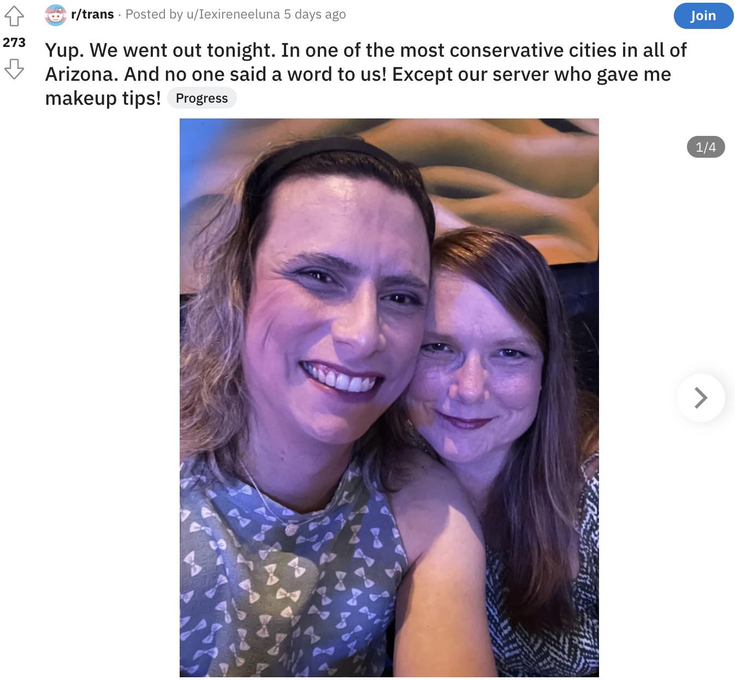
Task: Join the r/trans community
Action: (x=703, y=16)
